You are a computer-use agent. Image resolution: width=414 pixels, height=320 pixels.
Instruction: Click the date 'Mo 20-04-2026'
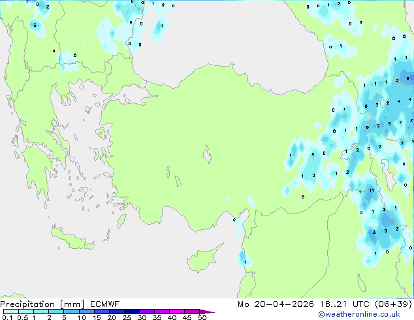tap(276, 304)
